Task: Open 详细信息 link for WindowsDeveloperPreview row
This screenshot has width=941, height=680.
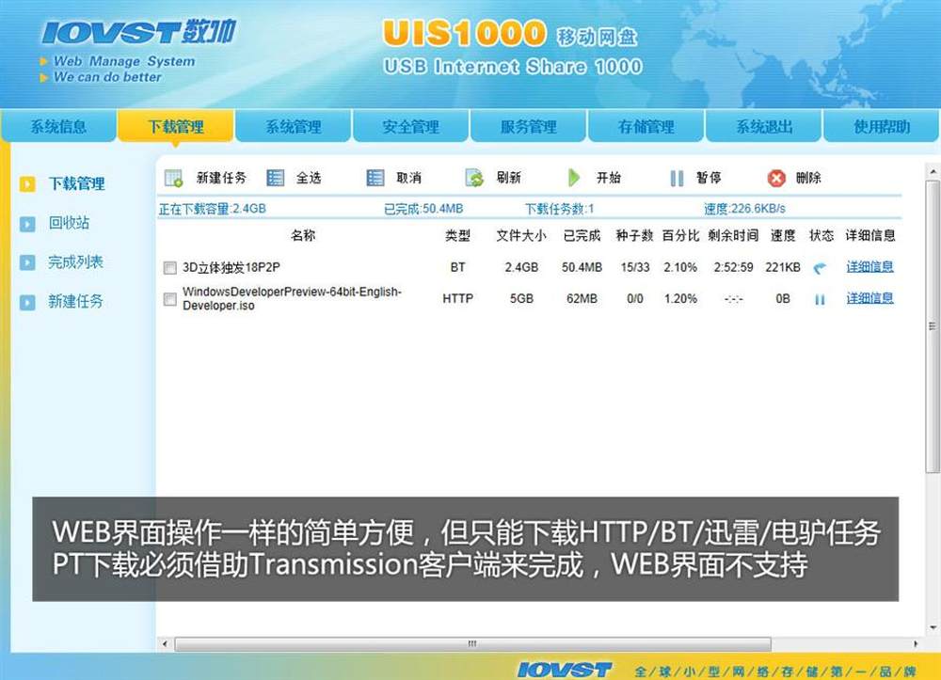Action: tap(869, 298)
